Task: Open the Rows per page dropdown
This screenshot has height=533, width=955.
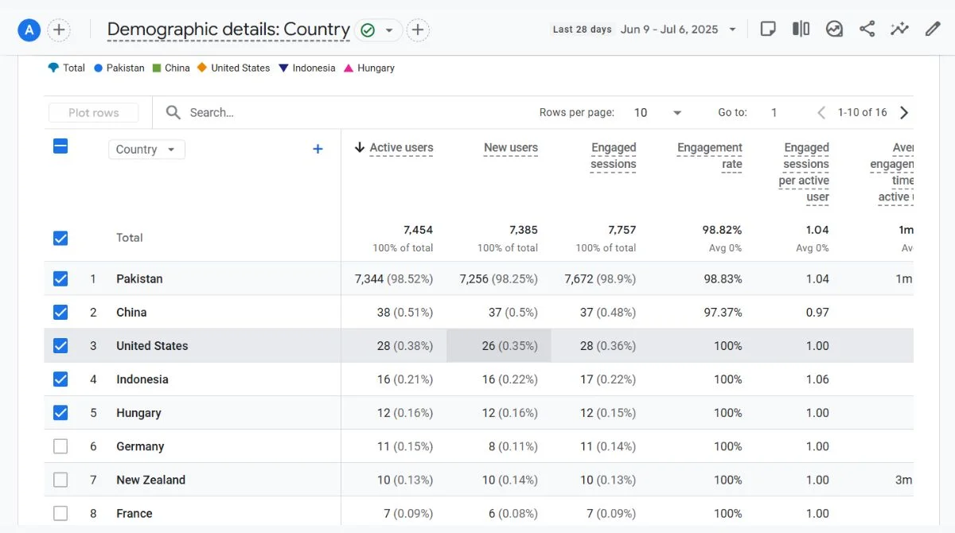Action: coord(657,113)
